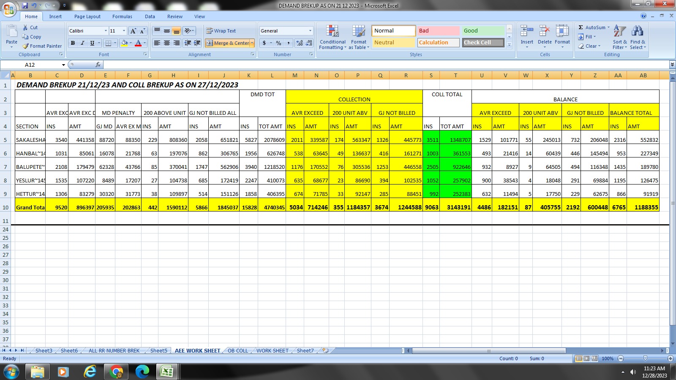The width and height of the screenshot is (676, 380).
Task: Switch to Page Layout view in status bar
Action: 586,358
